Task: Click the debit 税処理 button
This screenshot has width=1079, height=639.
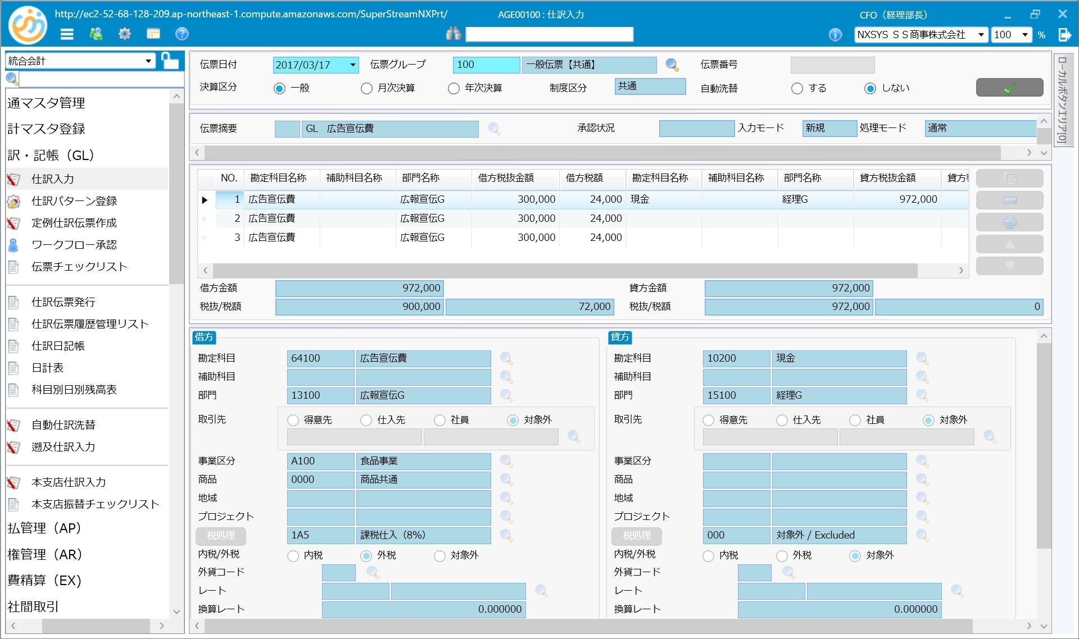Action: [221, 536]
